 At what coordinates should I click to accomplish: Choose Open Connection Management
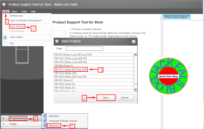(25, 20)
